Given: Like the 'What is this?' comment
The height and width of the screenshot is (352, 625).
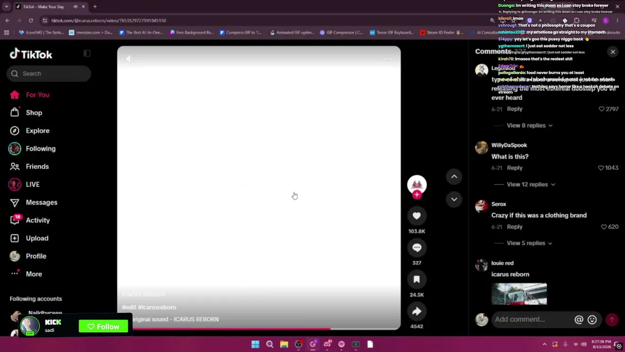Looking at the screenshot, I should [x=601, y=168].
